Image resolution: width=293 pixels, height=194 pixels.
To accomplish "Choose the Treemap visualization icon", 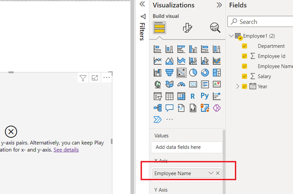I will [217, 73].
